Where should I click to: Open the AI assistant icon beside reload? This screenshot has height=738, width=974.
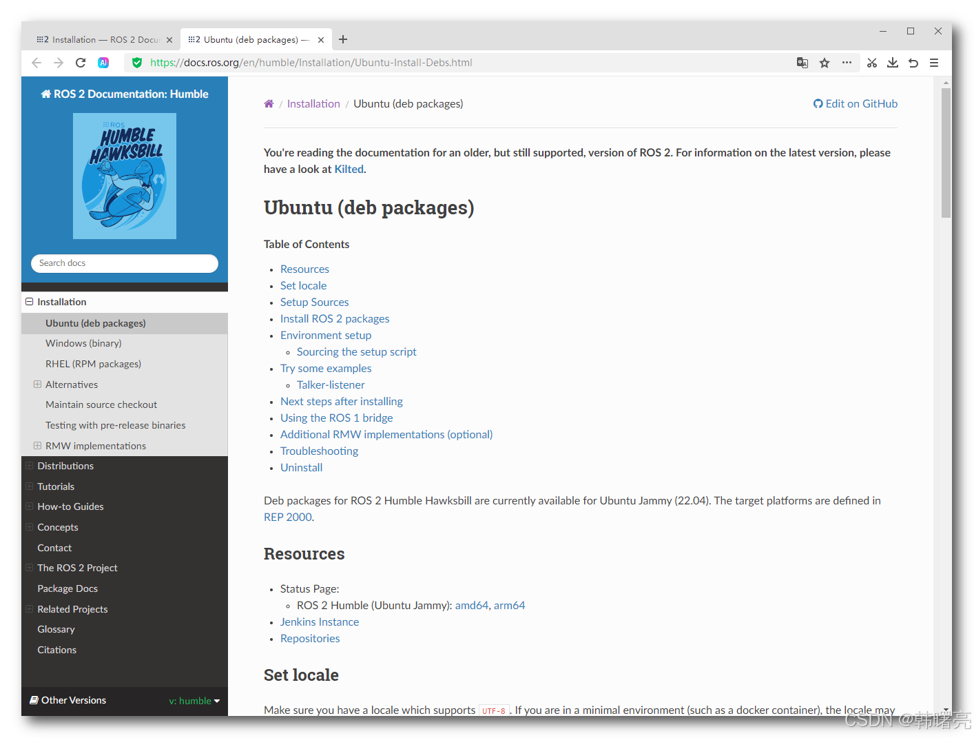[103, 63]
